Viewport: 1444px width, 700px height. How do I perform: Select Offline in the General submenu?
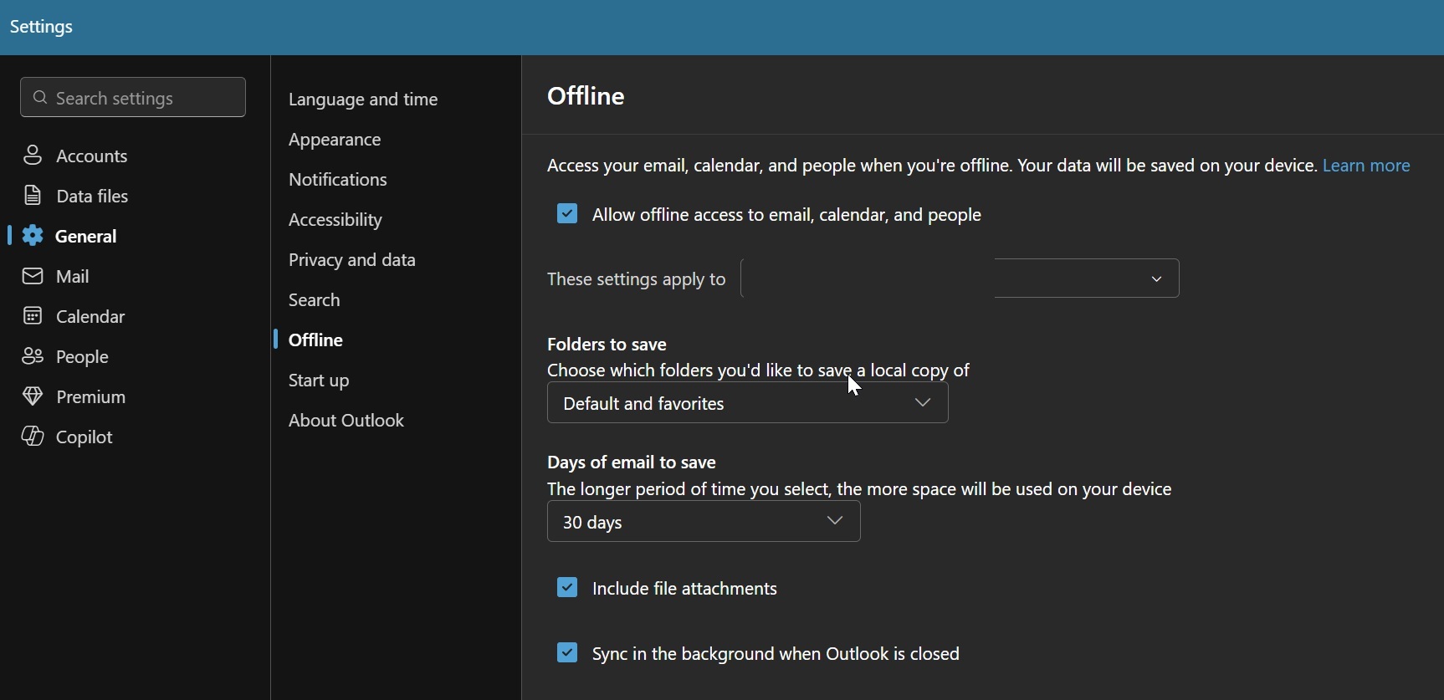click(x=317, y=340)
